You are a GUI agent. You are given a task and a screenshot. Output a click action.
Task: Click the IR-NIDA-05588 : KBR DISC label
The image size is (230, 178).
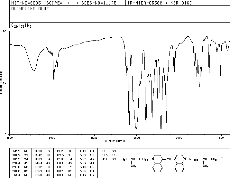click(160, 3)
